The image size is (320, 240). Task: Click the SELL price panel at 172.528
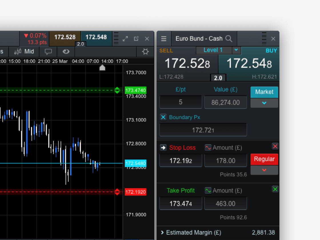[x=187, y=63]
